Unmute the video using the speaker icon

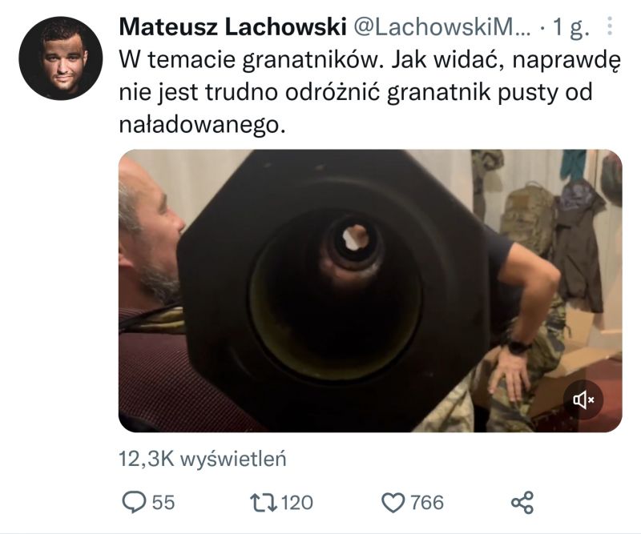583,400
